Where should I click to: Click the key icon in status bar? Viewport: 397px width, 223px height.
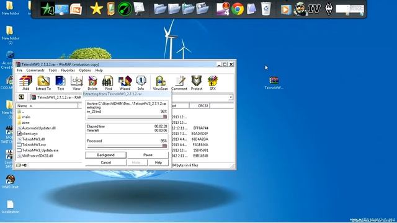coord(24,165)
